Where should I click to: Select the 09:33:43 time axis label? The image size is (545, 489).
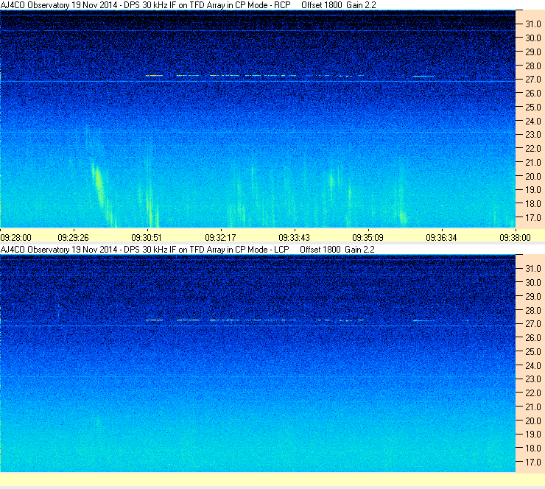tap(294, 238)
